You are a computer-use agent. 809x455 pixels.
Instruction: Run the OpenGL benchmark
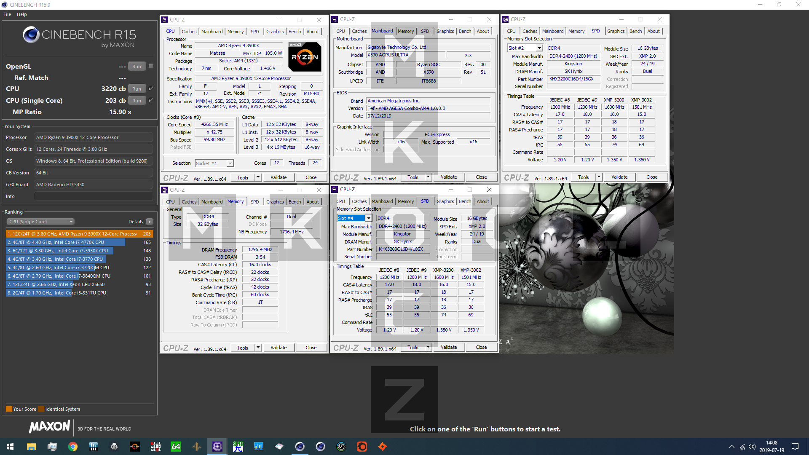pos(137,67)
